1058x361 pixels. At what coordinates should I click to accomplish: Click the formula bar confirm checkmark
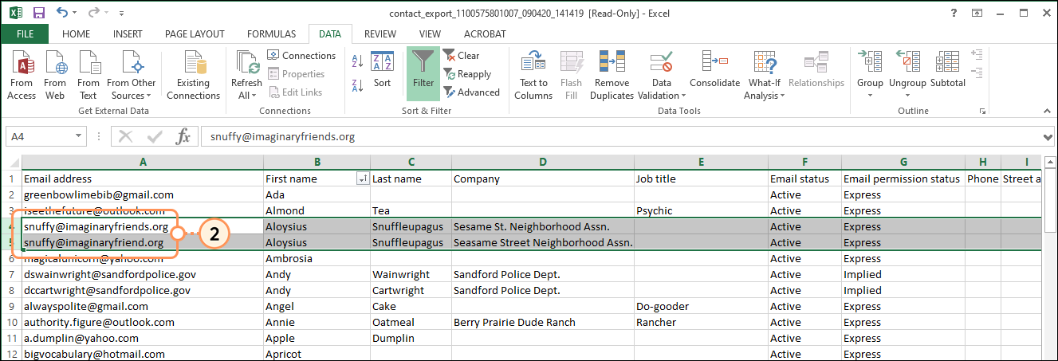pos(155,136)
